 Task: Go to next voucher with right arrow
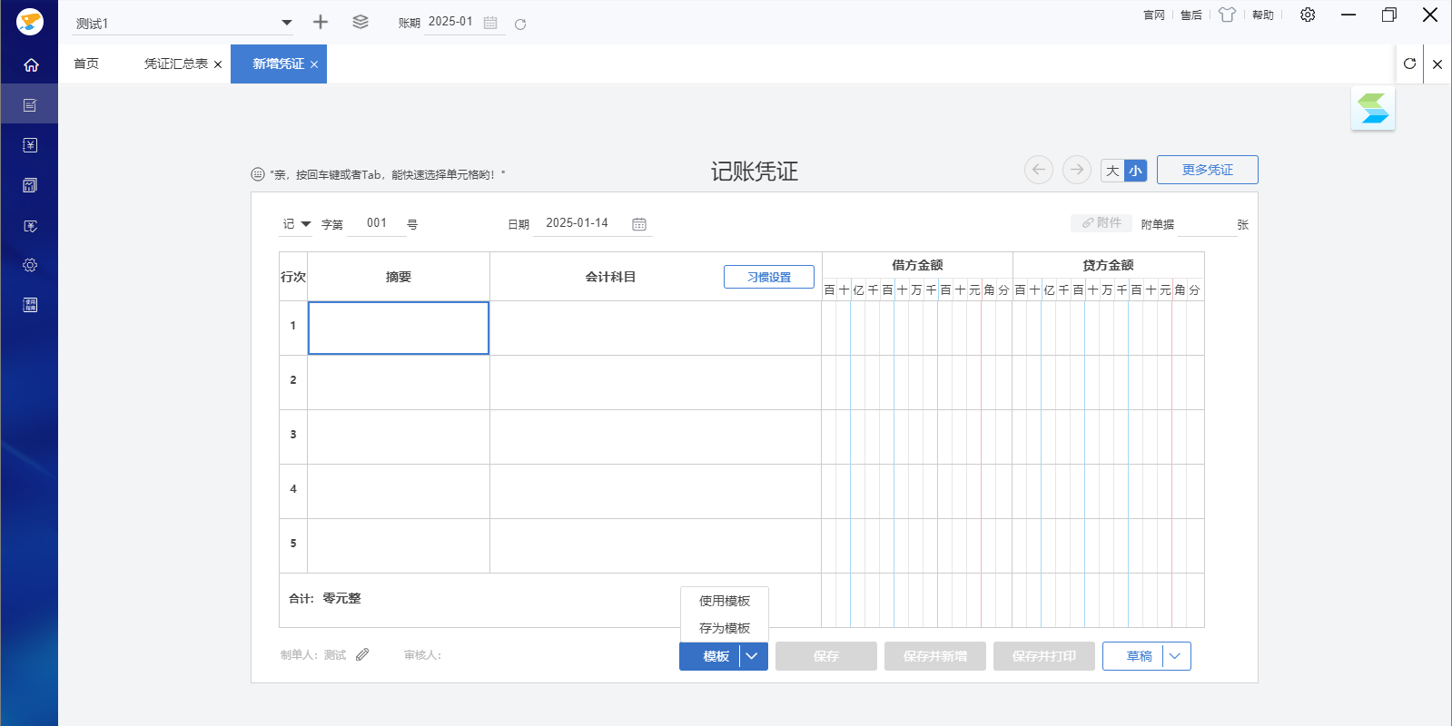point(1077,170)
